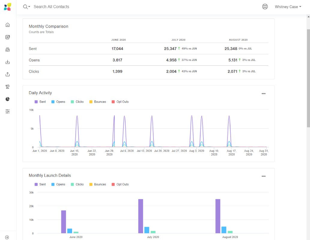
Task: Toggle Opens series in Daily Activity legend
Action: click(x=58, y=102)
